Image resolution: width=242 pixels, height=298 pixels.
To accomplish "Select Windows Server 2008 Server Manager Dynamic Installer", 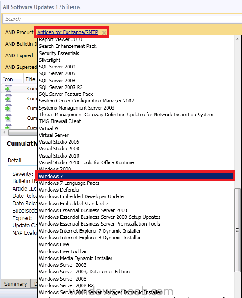I will 100,292.
